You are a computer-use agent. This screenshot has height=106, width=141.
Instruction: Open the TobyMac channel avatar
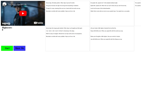tap(4, 4)
